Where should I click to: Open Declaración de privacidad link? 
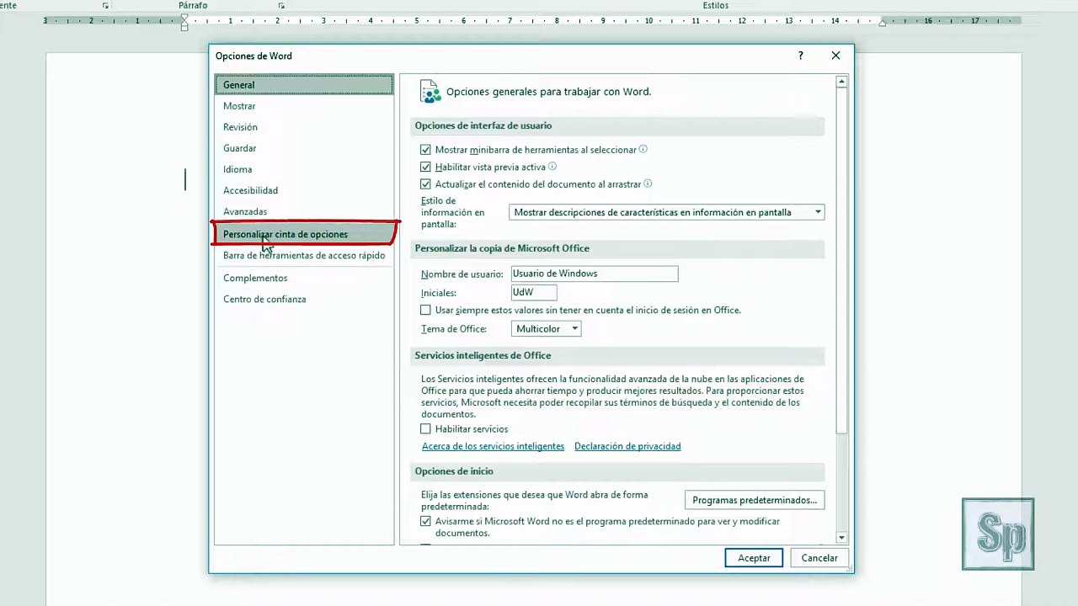tap(627, 446)
